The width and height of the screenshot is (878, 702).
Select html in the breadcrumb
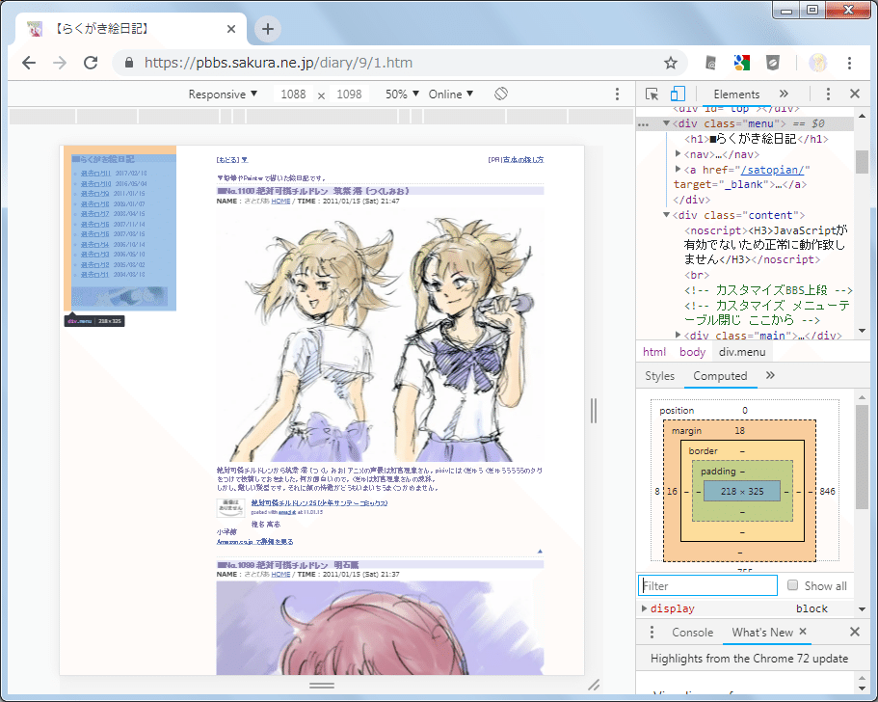pyautogui.click(x=654, y=352)
